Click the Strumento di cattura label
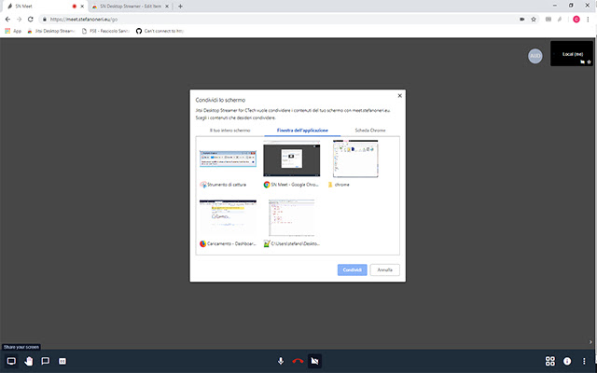 coord(227,185)
